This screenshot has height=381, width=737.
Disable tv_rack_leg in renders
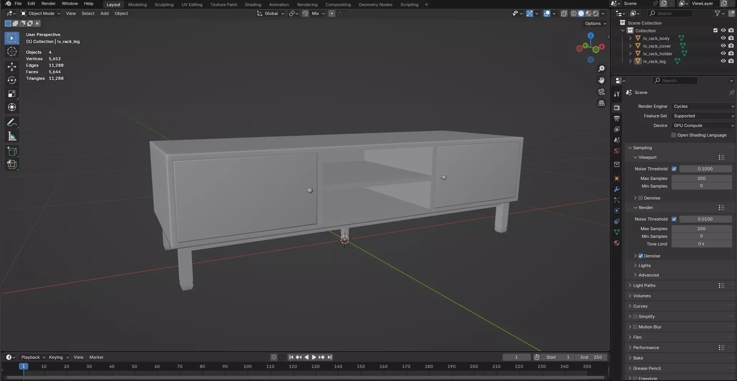(731, 61)
